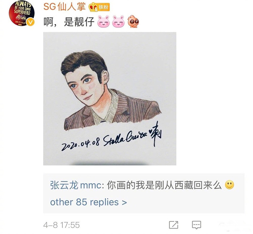Screen dimensions: 253x234
Task: Tap the gray reply box background
Action: point(144,193)
